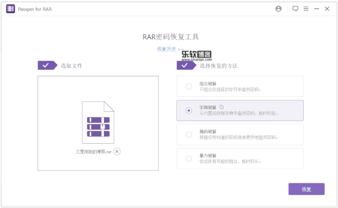This screenshot has height=208, width=338.
Task: Click the 字典破解 description text
Action: coord(239,113)
